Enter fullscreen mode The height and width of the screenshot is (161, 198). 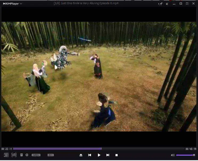point(187,3)
